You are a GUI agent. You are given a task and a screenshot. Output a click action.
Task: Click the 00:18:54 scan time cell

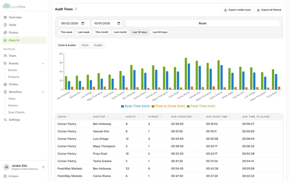(212, 124)
